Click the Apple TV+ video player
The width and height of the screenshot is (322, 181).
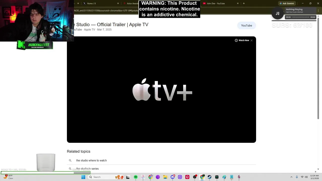162,89
